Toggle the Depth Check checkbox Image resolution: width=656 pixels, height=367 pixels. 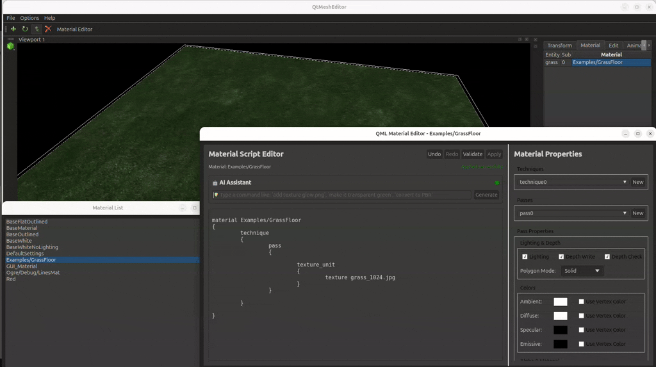(x=607, y=257)
